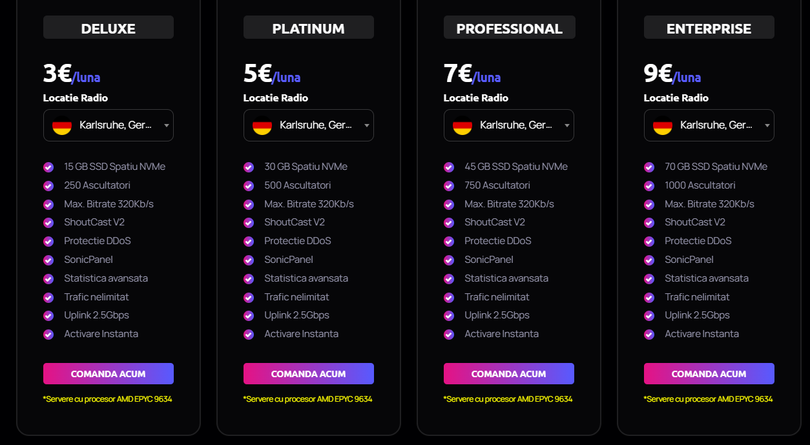Click the German flag in the Deluxe plan
This screenshot has width=810, height=445.
click(x=62, y=125)
